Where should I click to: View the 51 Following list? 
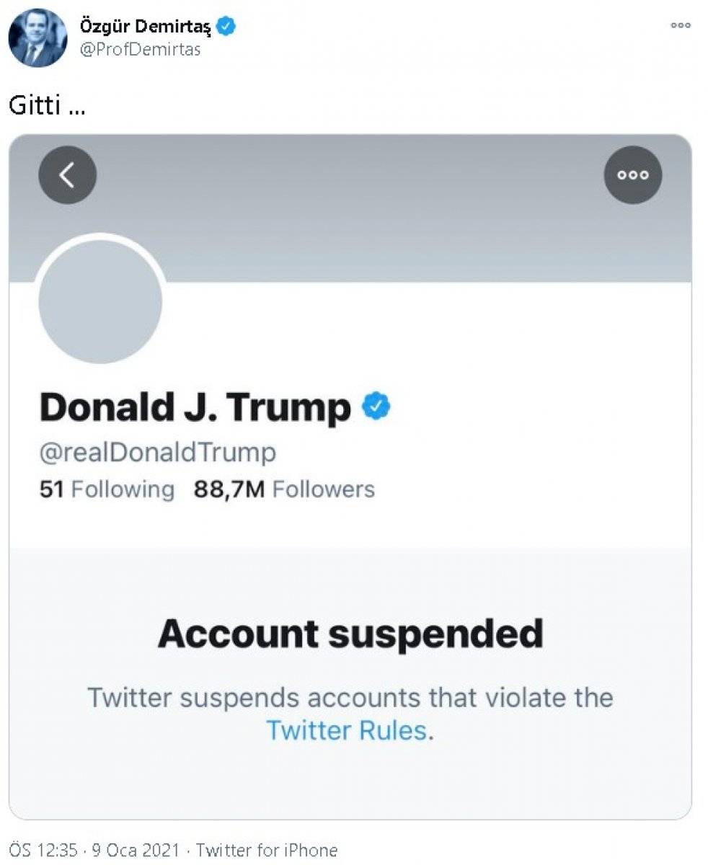[107, 489]
